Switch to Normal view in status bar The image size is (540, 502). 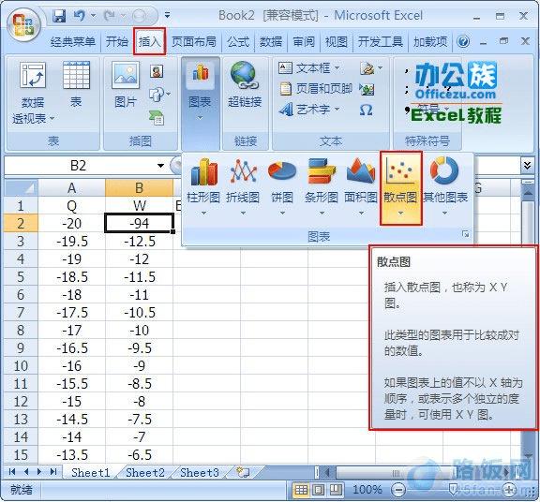click(x=301, y=490)
